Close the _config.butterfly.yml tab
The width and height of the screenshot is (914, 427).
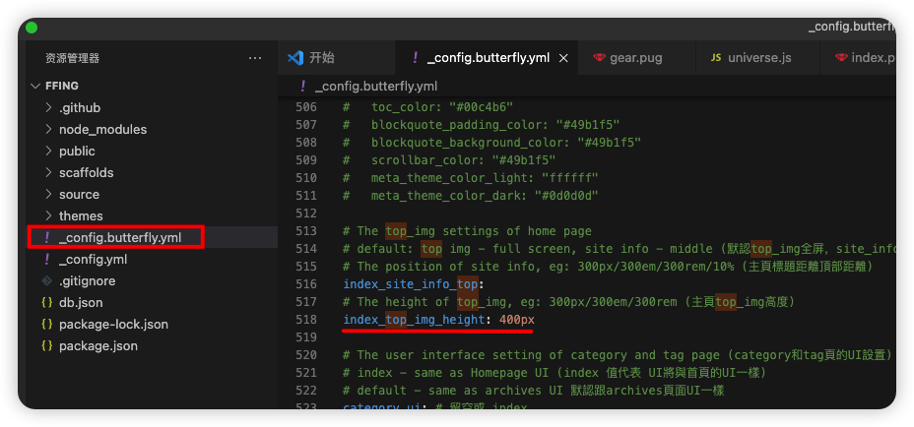pyautogui.click(x=563, y=58)
